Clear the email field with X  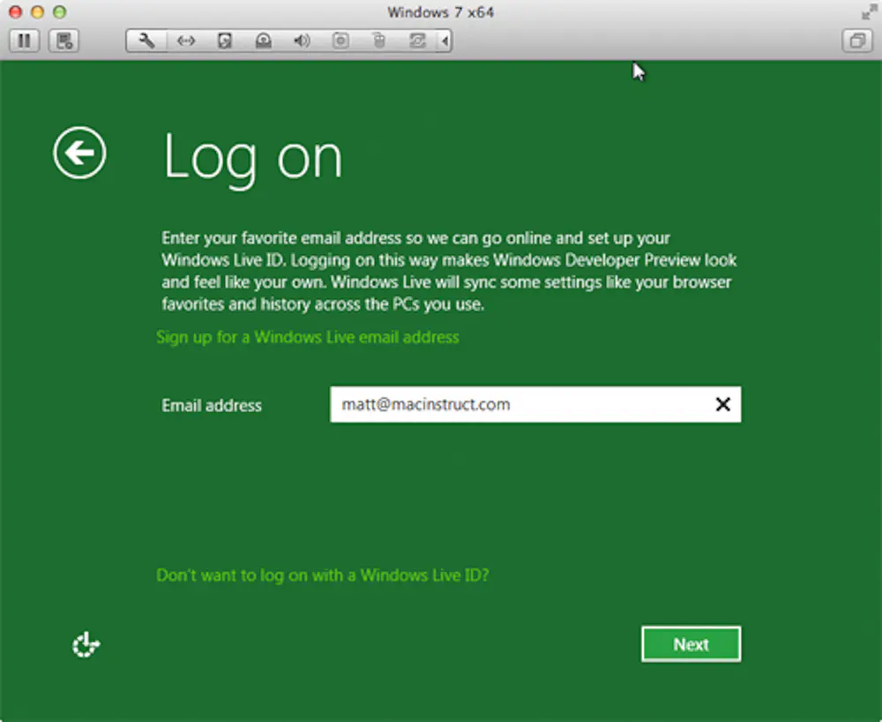point(722,405)
